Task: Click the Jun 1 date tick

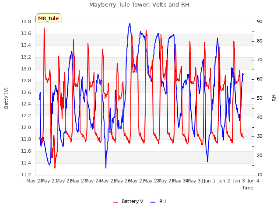Action: (x=210, y=181)
